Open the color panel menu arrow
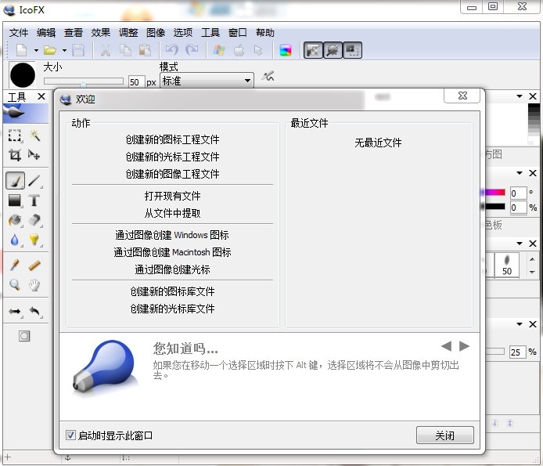Viewport: 543px width, 466px height. point(519,172)
